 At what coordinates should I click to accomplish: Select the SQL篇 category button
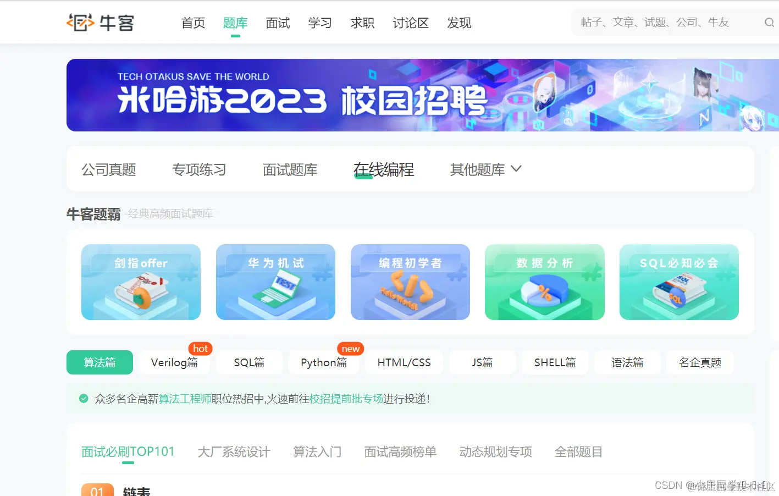coord(249,362)
